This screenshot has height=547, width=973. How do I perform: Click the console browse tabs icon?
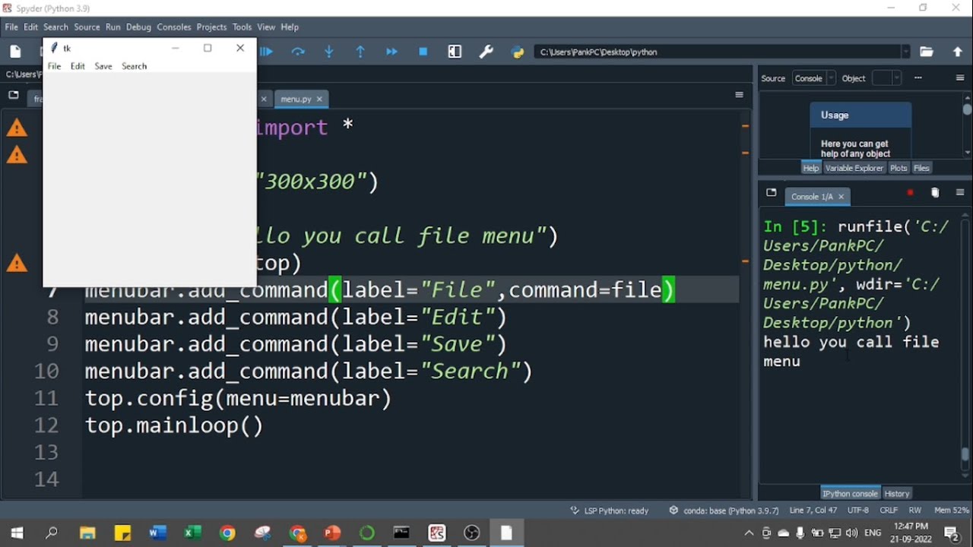pos(771,193)
